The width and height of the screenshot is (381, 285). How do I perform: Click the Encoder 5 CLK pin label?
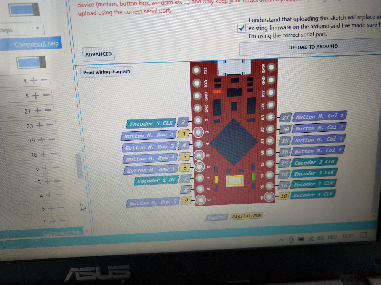click(x=151, y=124)
